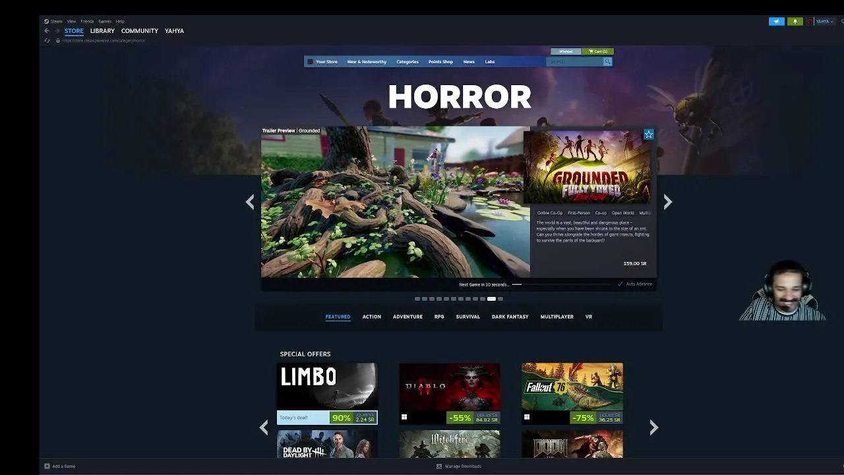844x475 pixels.
Task: Open the Dead by Daylight offer
Action: pyautogui.click(x=327, y=444)
